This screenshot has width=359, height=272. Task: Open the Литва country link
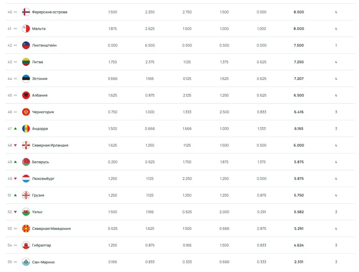pos(37,62)
